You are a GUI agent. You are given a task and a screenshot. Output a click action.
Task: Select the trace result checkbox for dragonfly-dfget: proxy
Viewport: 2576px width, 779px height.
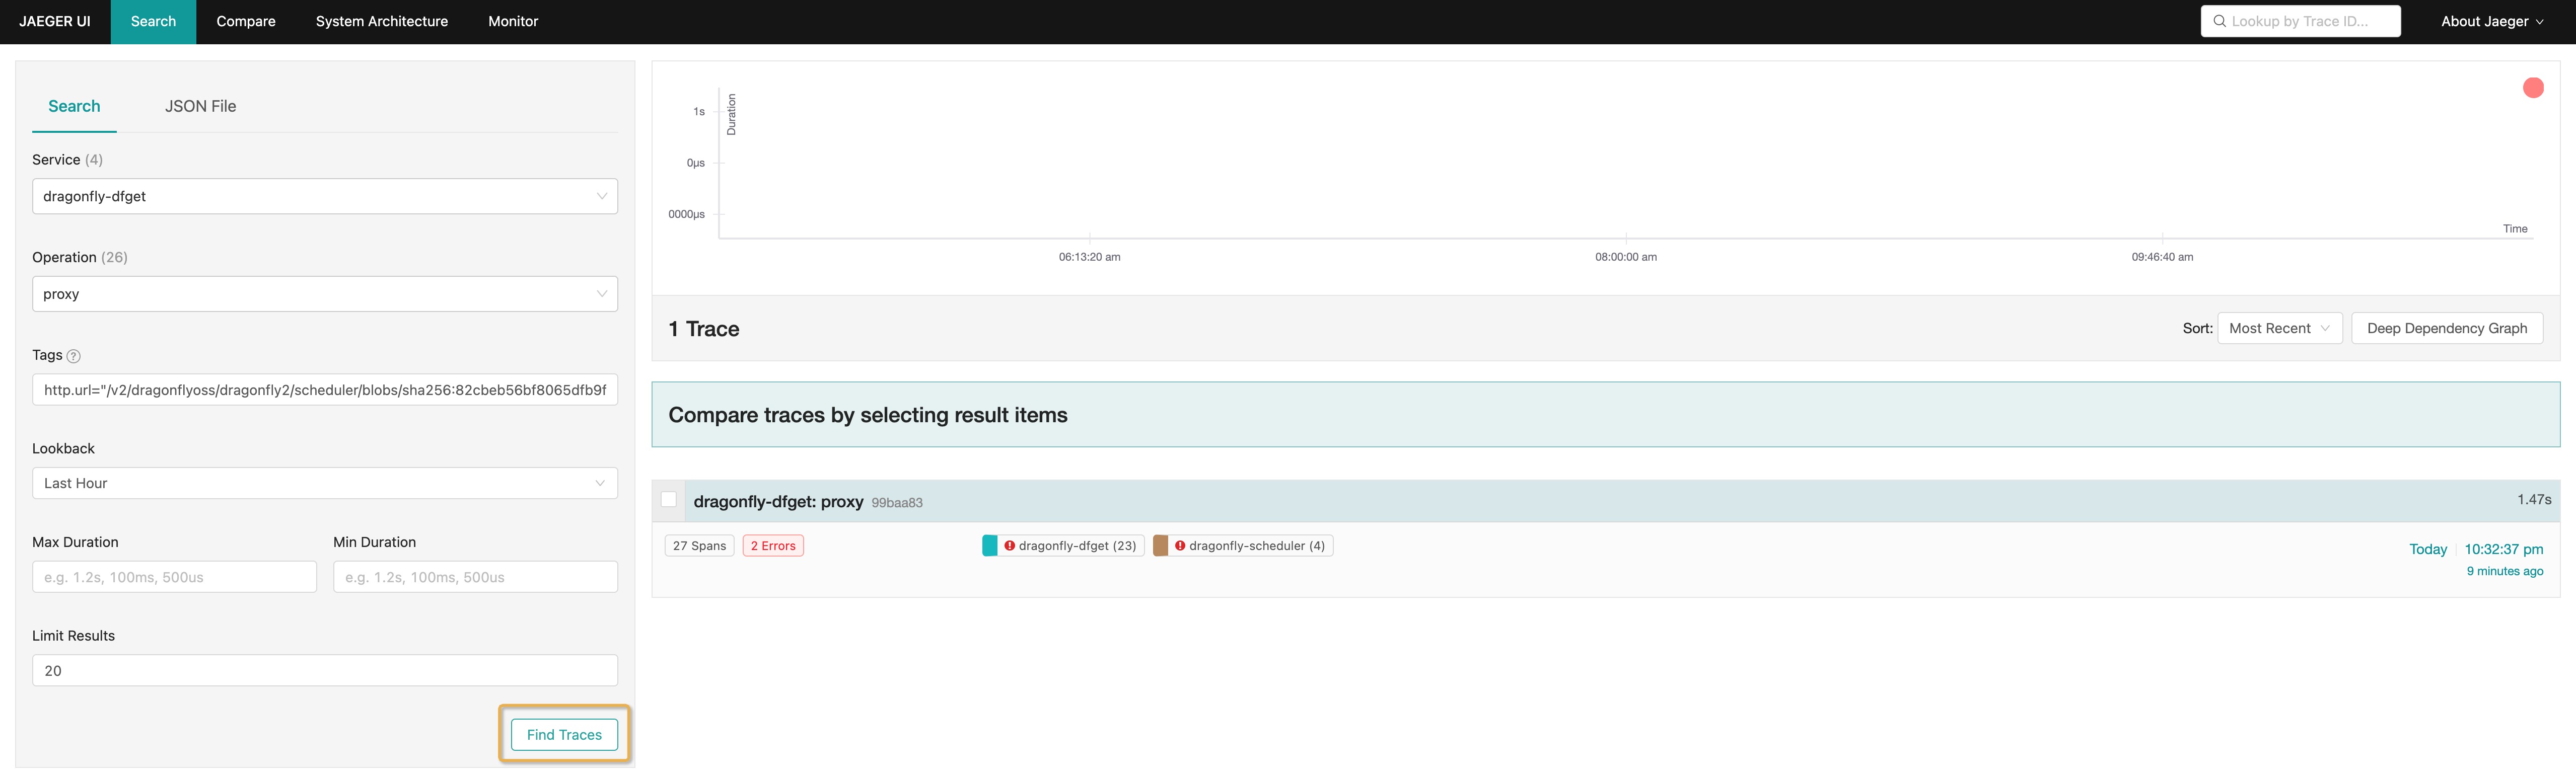tap(669, 500)
